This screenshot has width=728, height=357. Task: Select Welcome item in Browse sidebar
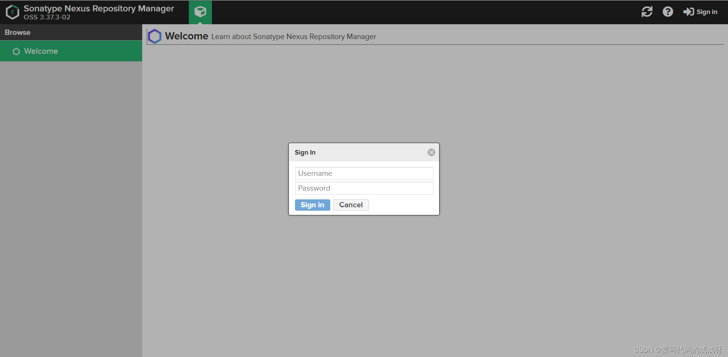click(71, 51)
